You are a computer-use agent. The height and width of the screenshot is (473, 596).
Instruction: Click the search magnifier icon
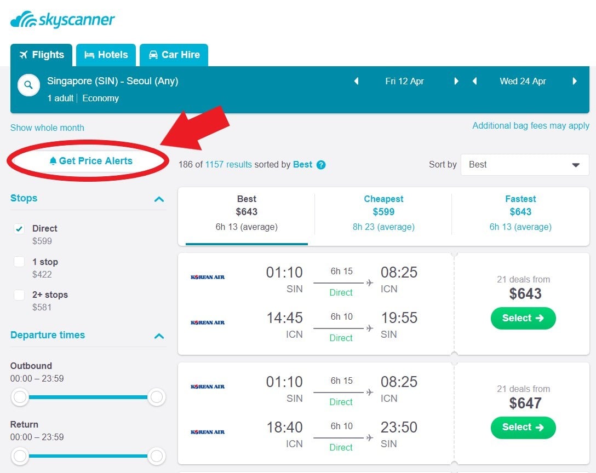(28, 85)
